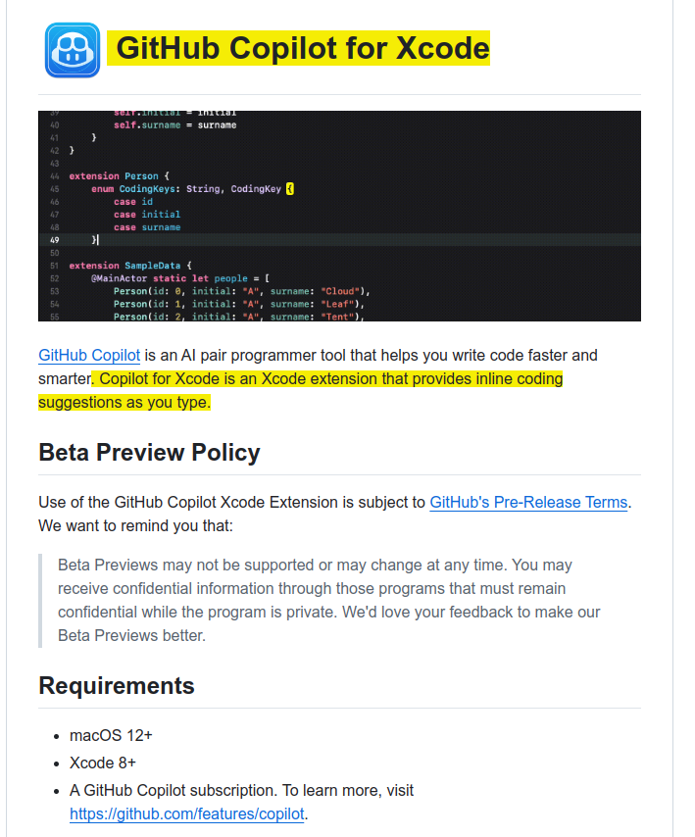This screenshot has height=837, width=695.
Task: Click the GitHub Copilot for Xcode app icon
Action: pyautogui.click(x=73, y=50)
